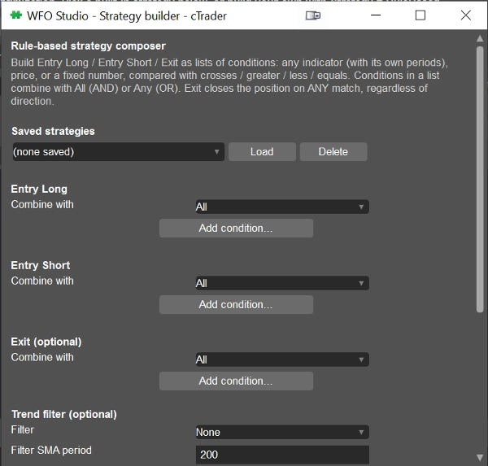Maximize the WFO Studio window
This screenshot has height=466, width=488.
[x=420, y=15]
